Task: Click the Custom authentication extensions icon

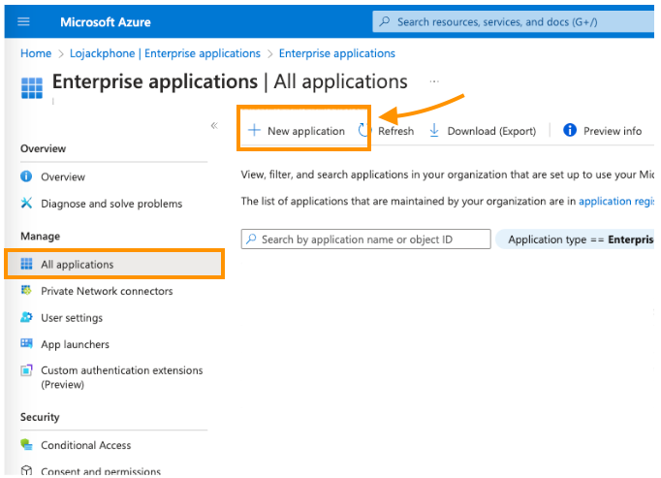Action: pyautogui.click(x=26, y=370)
